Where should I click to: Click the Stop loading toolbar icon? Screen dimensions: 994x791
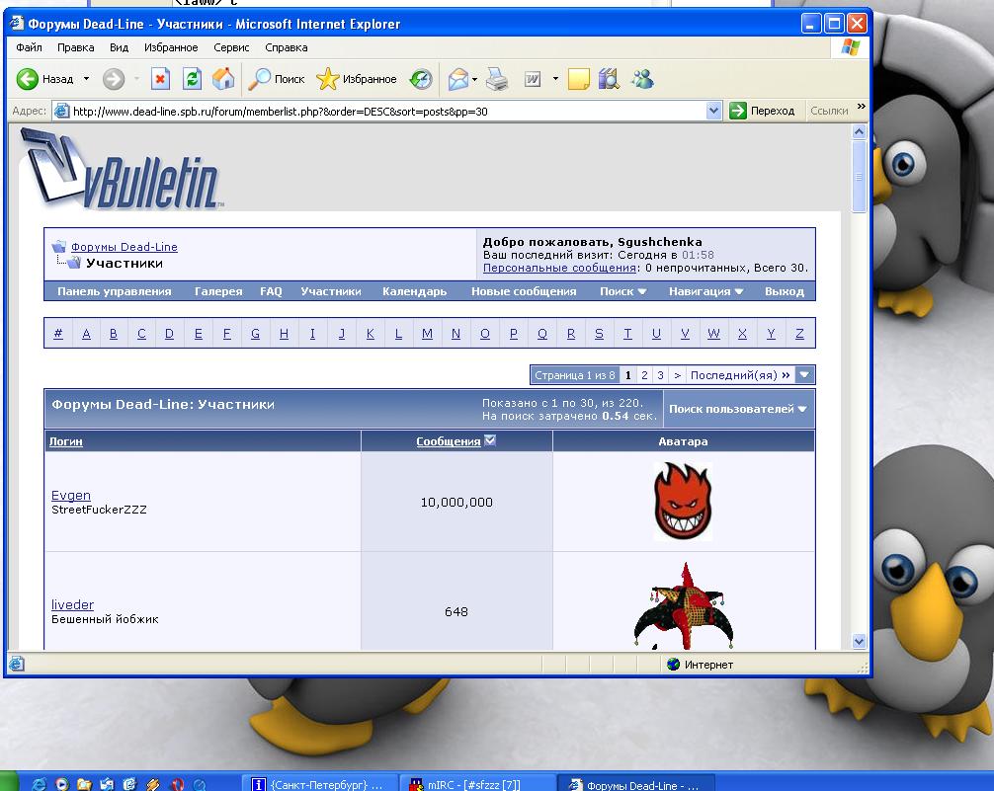coord(160,79)
